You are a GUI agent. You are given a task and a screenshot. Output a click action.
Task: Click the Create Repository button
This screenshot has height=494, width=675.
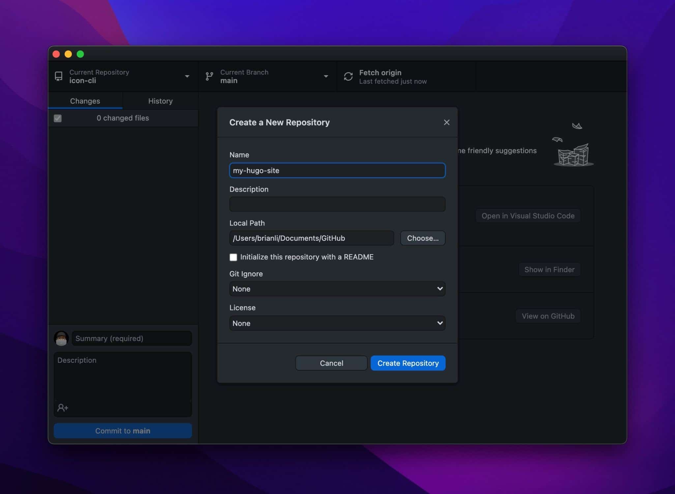click(408, 363)
